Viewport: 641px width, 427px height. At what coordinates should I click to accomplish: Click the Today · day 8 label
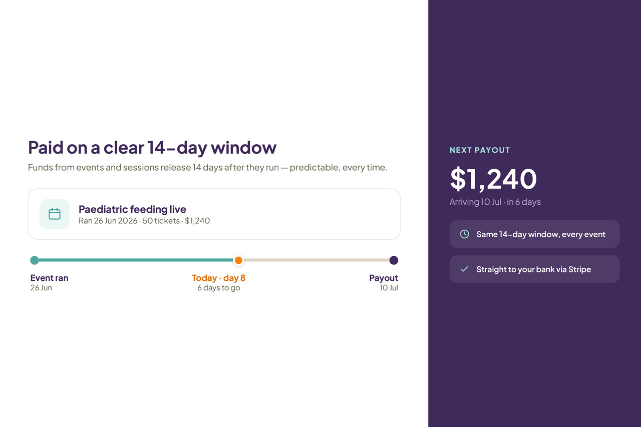(219, 278)
